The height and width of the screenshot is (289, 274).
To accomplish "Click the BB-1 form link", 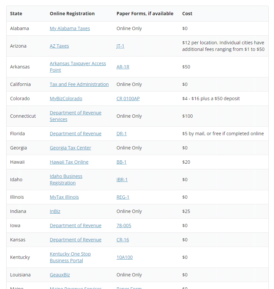I will (x=121, y=162).
